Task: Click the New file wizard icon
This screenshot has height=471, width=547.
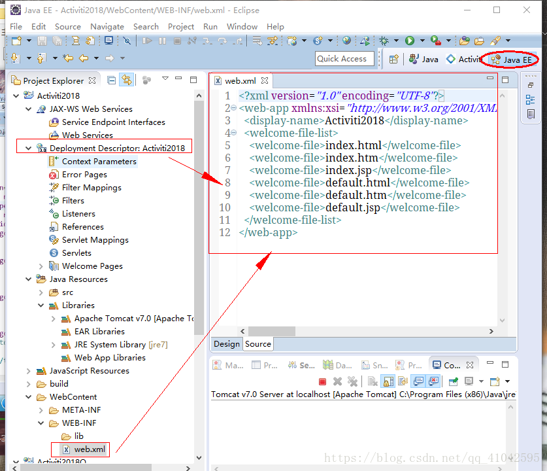Action: [16, 41]
